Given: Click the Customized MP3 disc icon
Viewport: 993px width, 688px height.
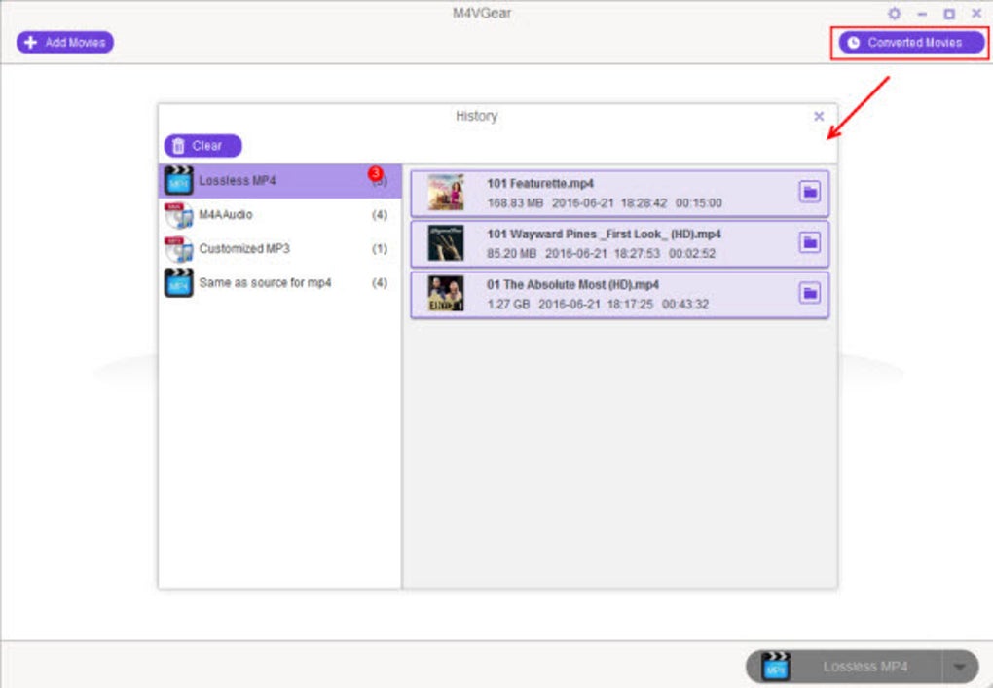Looking at the screenshot, I should point(178,249).
